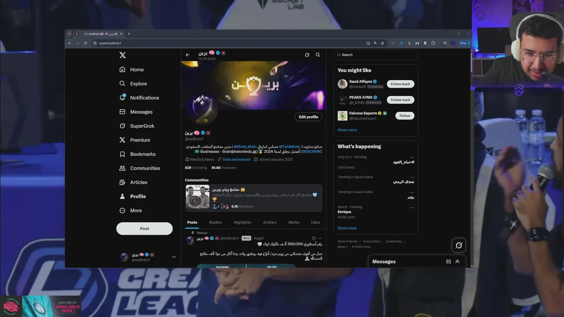Open the Explore page
The width and height of the screenshot is (564, 317).
coord(133,84)
